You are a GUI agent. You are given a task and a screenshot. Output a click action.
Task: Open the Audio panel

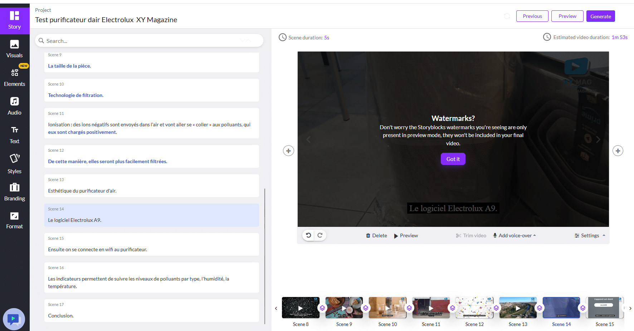pos(15,106)
